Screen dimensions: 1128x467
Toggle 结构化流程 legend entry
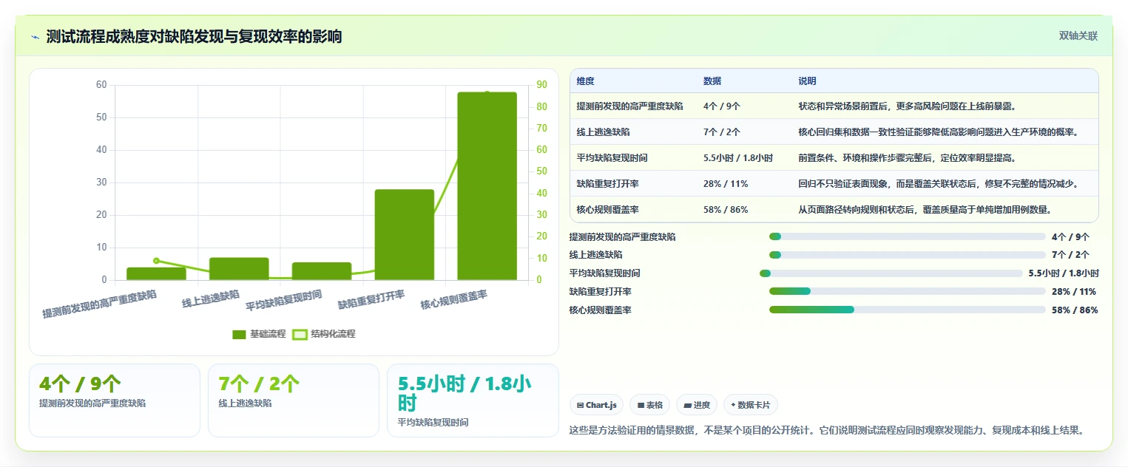324,334
